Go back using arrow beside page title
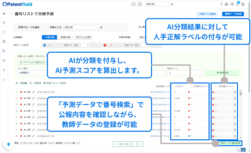Screen dimensions: 251x153 (x=11, y=14)
